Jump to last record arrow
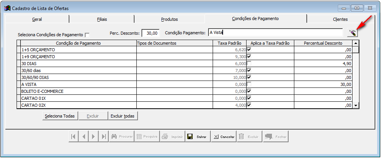Image resolution: width=381 pixels, height=158 pixels. (x=104, y=136)
